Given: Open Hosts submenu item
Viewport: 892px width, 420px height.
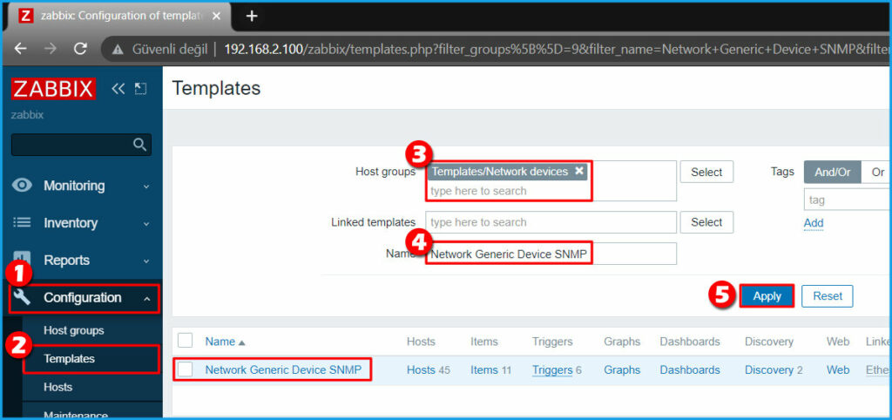Looking at the screenshot, I should [x=58, y=387].
